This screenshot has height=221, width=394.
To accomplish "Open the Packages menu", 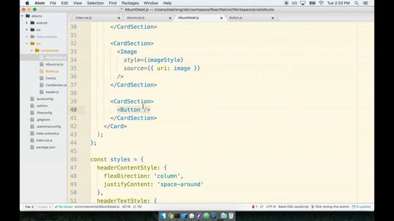I will coord(130,3).
